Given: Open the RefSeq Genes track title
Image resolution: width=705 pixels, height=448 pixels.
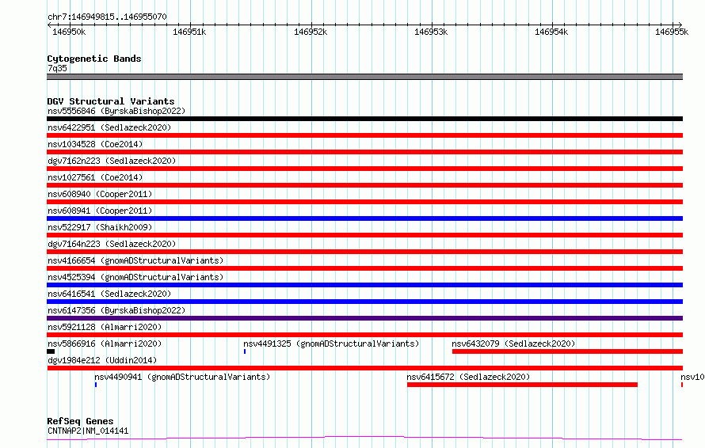Looking at the screenshot, I should (x=80, y=421).
